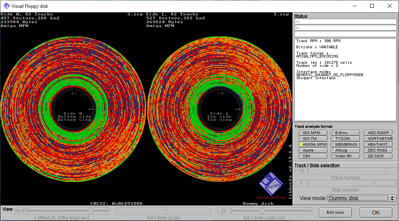The image size is (399, 221).
Task: Open the https://hxc2001.com link
Action: point(271,197)
